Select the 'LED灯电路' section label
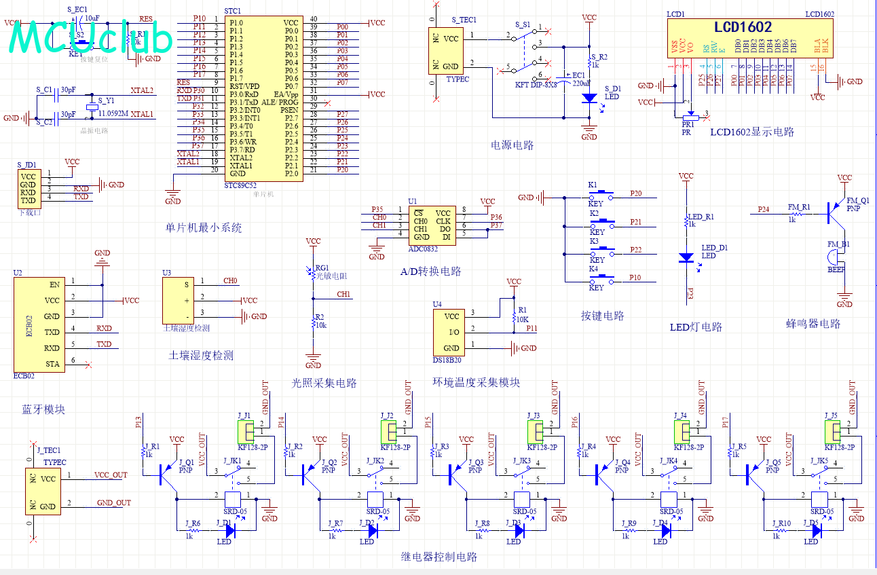877x575 pixels. coord(696,327)
